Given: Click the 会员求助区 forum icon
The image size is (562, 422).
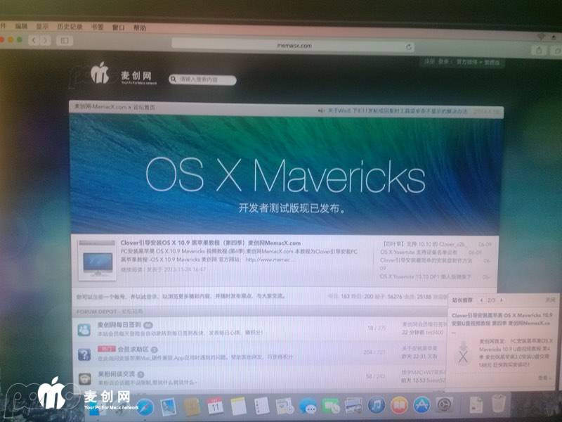Looking at the screenshot, I should (84, 353).
